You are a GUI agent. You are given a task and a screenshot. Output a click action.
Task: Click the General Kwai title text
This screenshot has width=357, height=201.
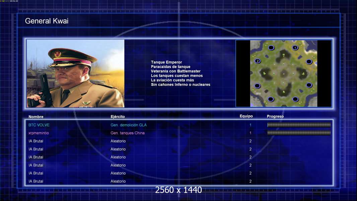point(47,21)
